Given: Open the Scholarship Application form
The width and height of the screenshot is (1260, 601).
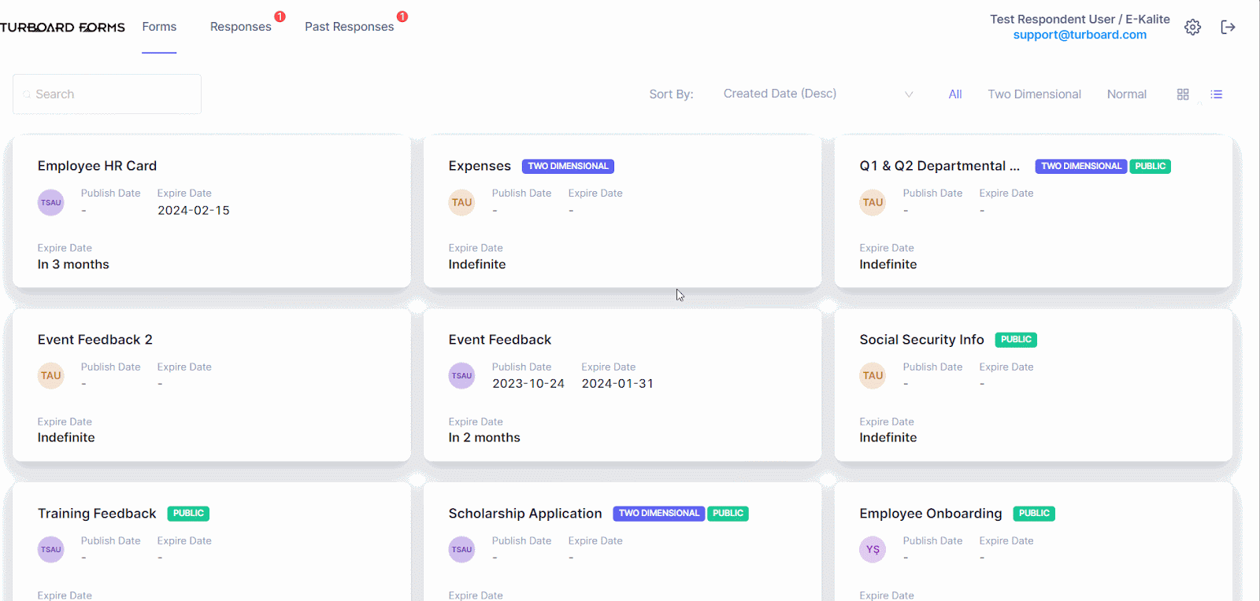Looking at the screenshot, I should pyautogui.click(x=525, y=514).
